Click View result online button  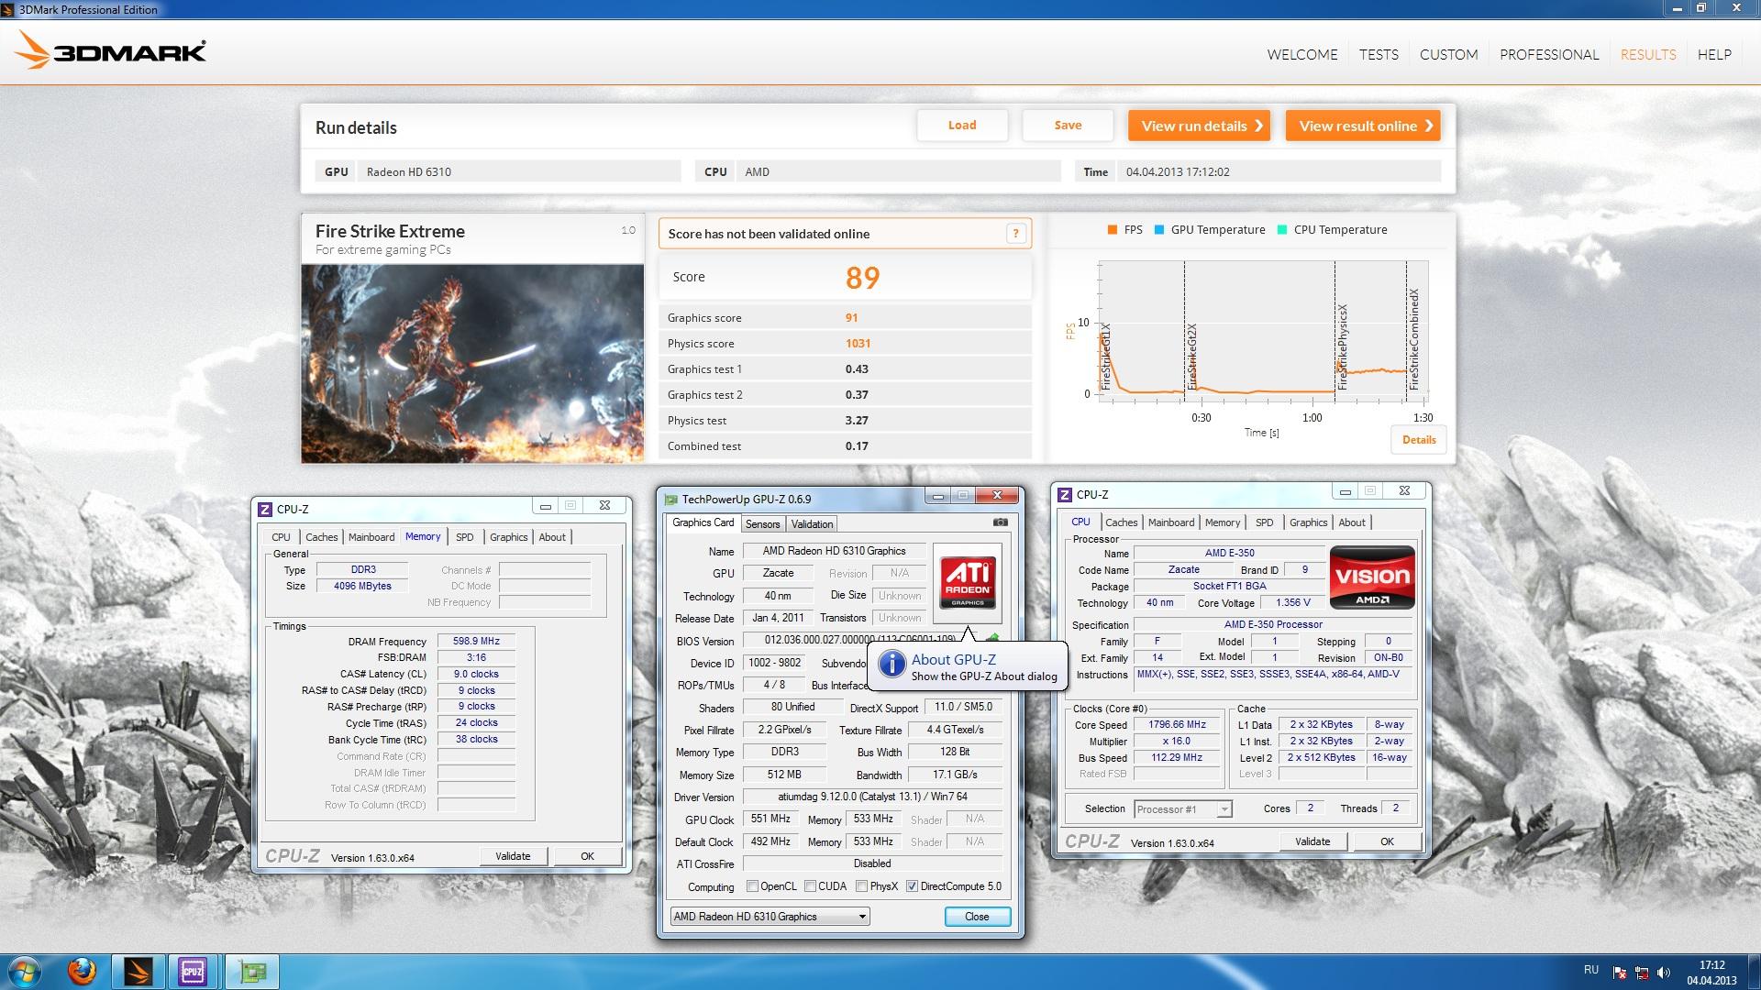1363,126
